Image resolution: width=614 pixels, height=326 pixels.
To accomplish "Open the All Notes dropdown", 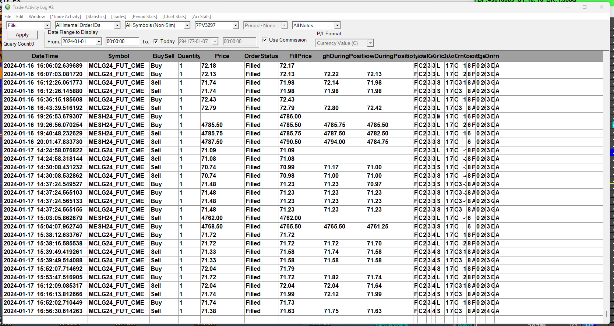I will [x=337, y=25].
